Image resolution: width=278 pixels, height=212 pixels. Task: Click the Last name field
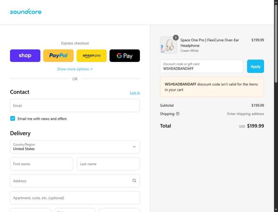tap(108, 164)
